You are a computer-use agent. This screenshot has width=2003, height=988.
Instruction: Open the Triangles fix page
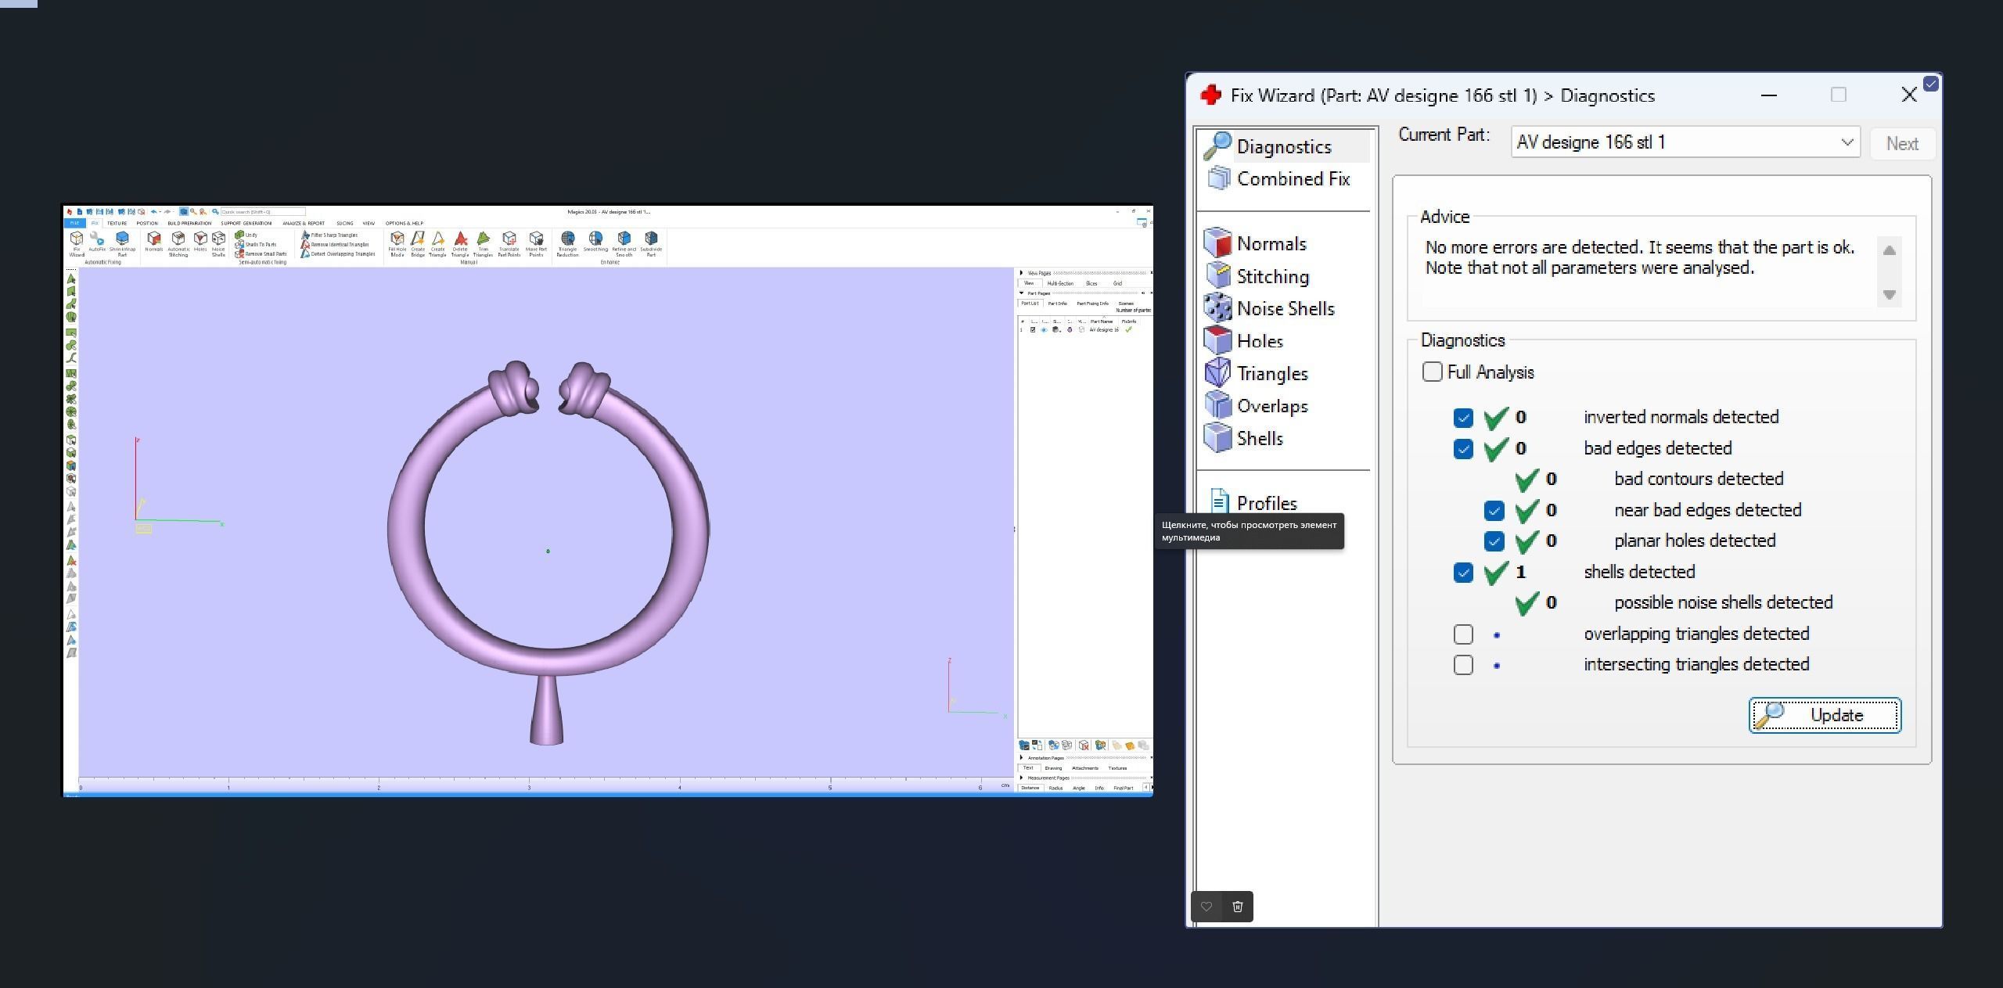coord(1271,374)
